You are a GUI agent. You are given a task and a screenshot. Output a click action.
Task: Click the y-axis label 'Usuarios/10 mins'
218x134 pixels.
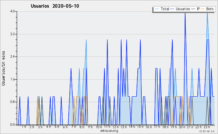point(4,68)
